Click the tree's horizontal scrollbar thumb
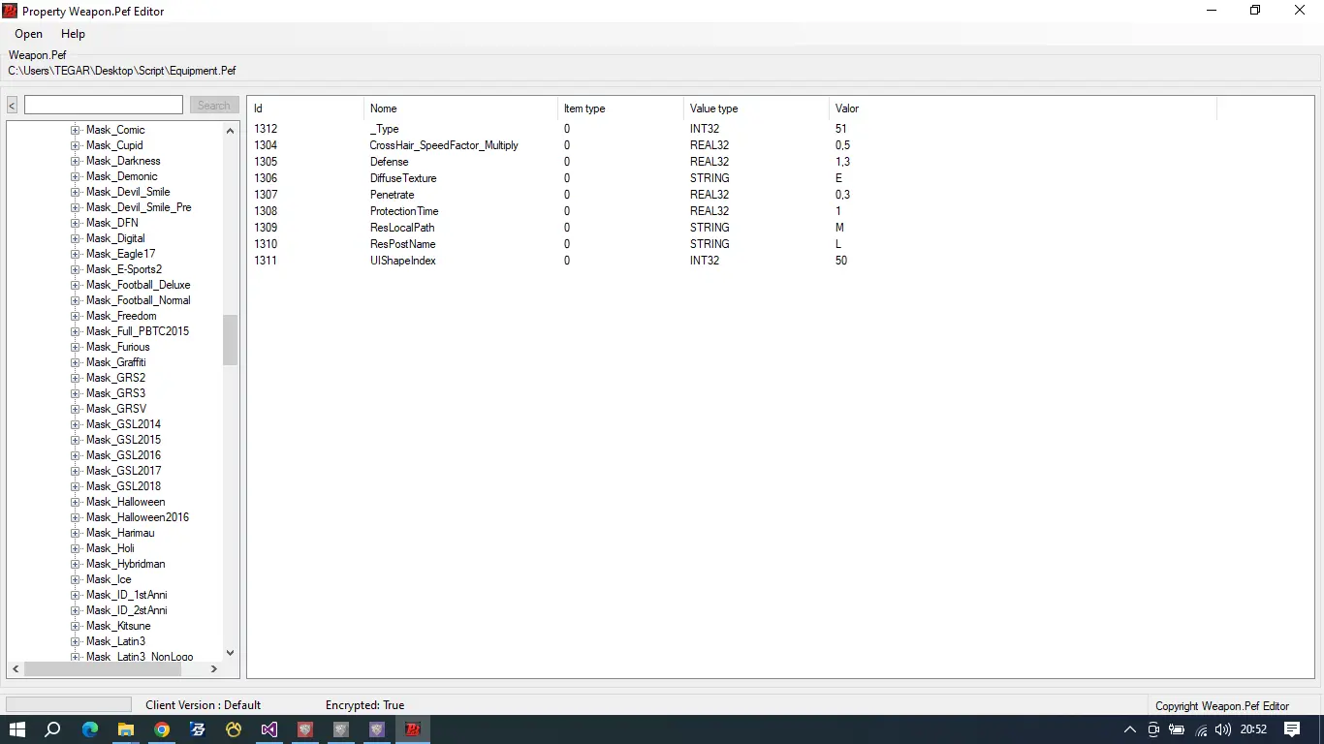 coord(103,668)
